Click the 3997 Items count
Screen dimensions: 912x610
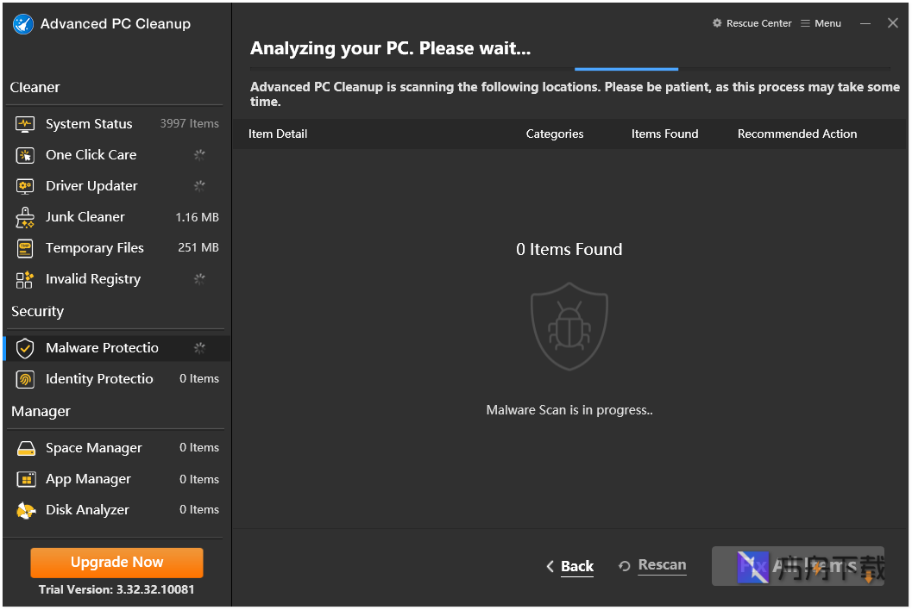coord(190,124)
